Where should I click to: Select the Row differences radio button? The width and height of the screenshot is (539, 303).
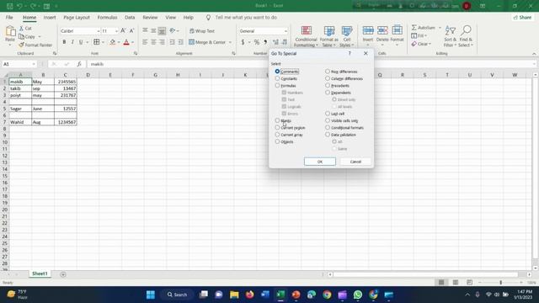(x=328, y=72)
